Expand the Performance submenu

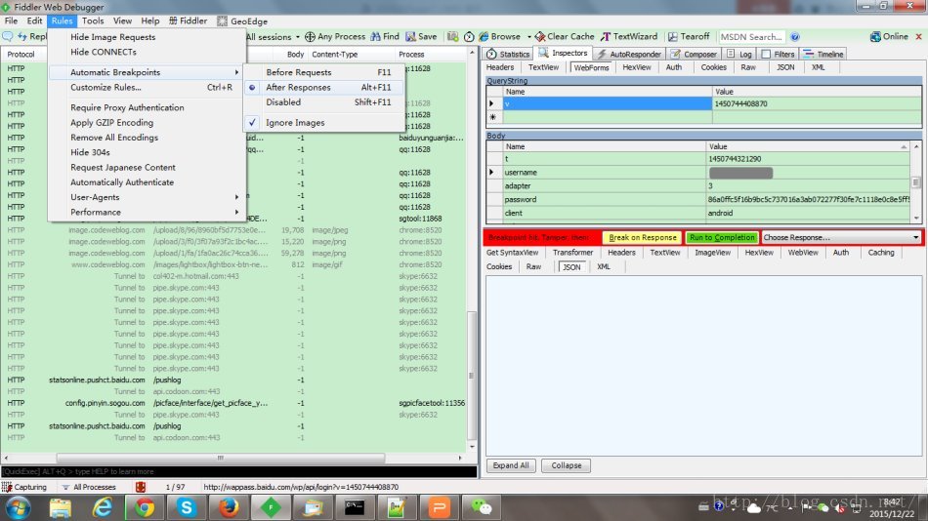click(147, 212)
